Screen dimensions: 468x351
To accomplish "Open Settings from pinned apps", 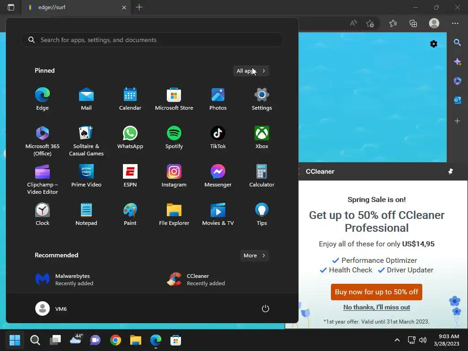I will tap(262, 99).
